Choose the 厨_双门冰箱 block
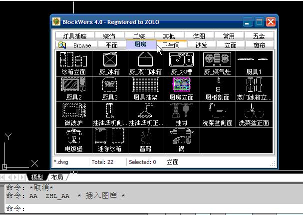 pyautogui.click(x=146, y=63)
